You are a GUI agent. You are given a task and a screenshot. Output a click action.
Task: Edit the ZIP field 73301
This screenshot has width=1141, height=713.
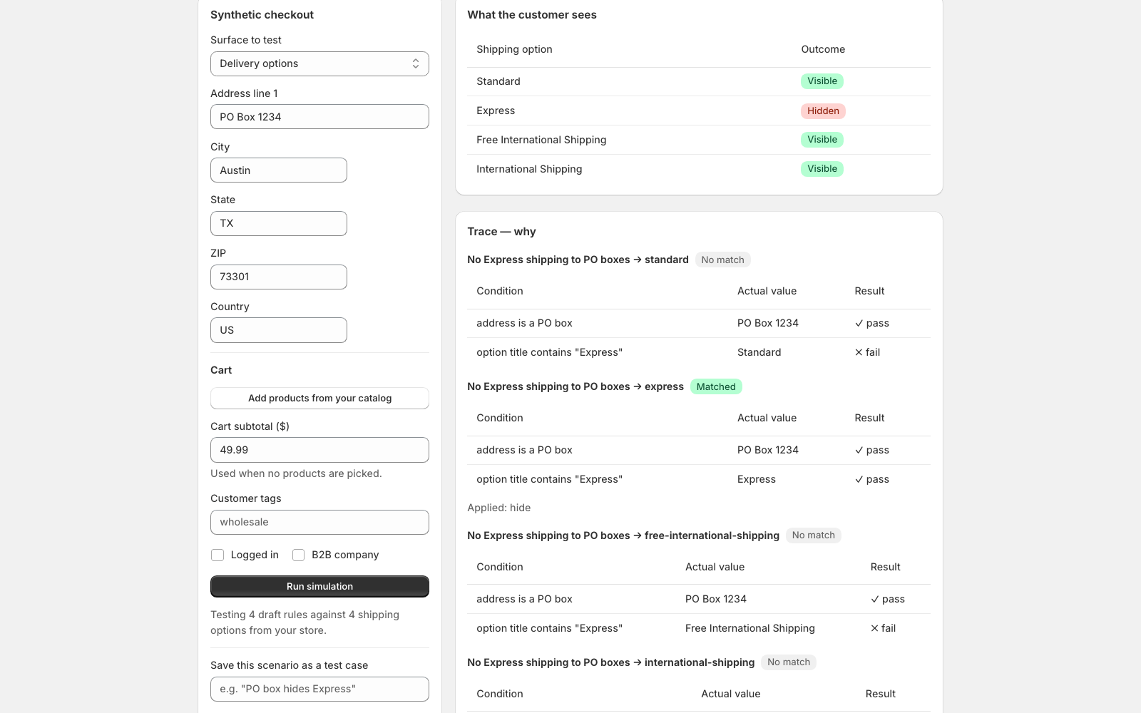pyautogui.click(x=279, y=277)
